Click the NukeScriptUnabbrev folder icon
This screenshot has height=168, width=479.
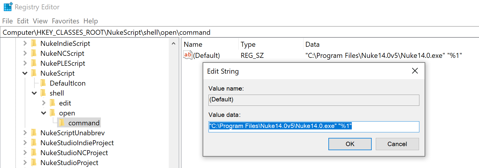[34, 133]
